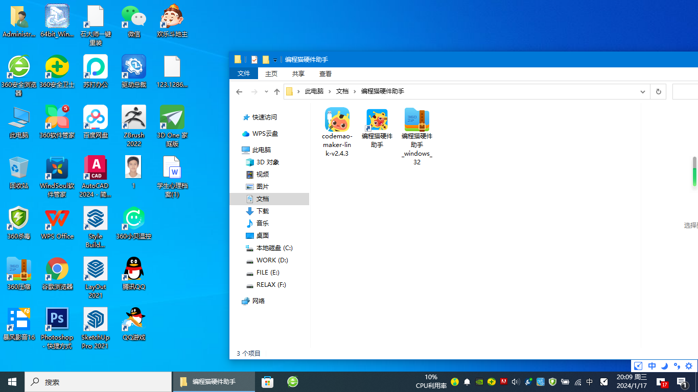Open the volume control in system tray
698x392 pixels.
pos(516,382)
